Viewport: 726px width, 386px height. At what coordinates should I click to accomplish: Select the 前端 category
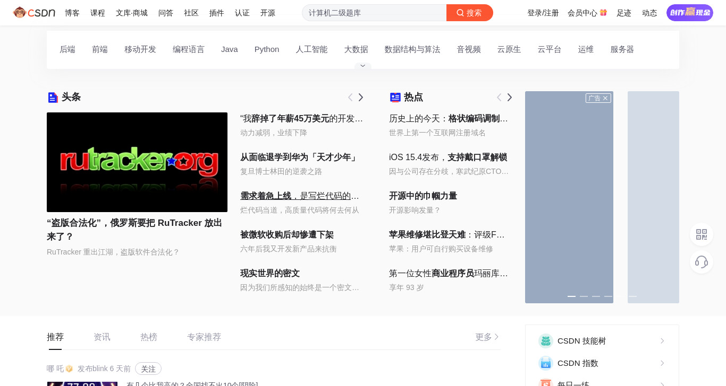(x=100, y=49)
